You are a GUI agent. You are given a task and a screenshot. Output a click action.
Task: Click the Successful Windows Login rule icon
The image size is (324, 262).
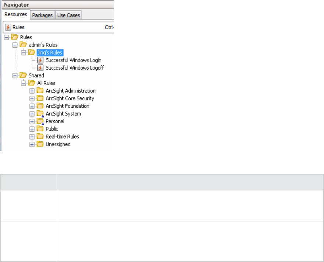tap(40, 60)
